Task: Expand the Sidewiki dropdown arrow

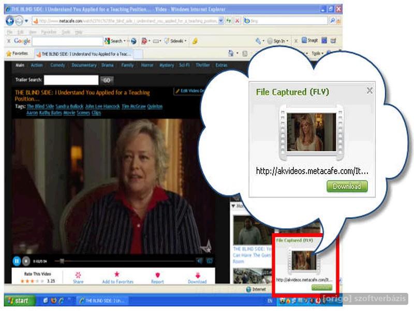Action: [186, 41]
